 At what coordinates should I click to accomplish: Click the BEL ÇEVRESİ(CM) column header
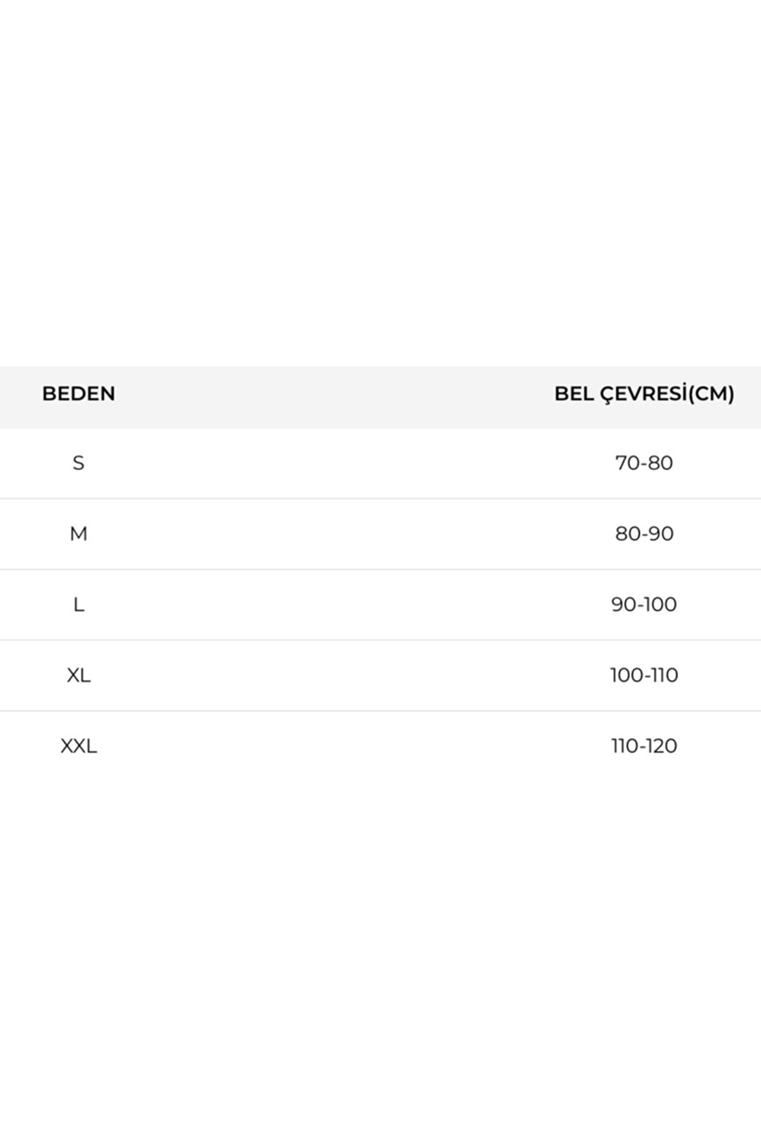(x=644, y=394)
